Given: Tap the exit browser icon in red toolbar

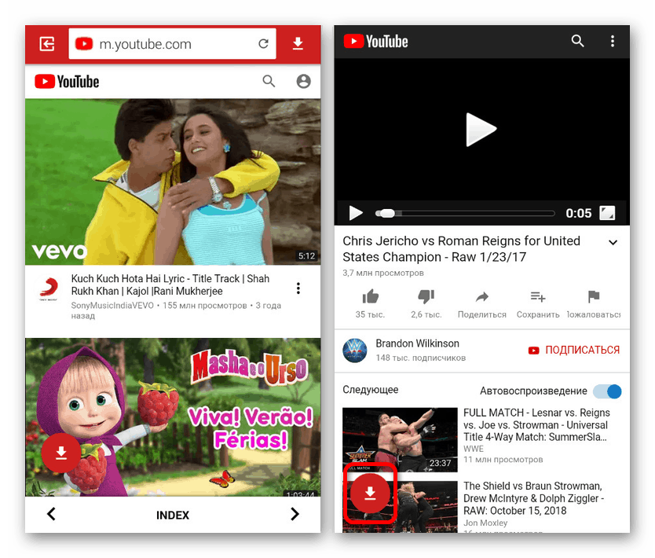Looking at the screenshot, I should pyautogui.click(x=47, y=43).
